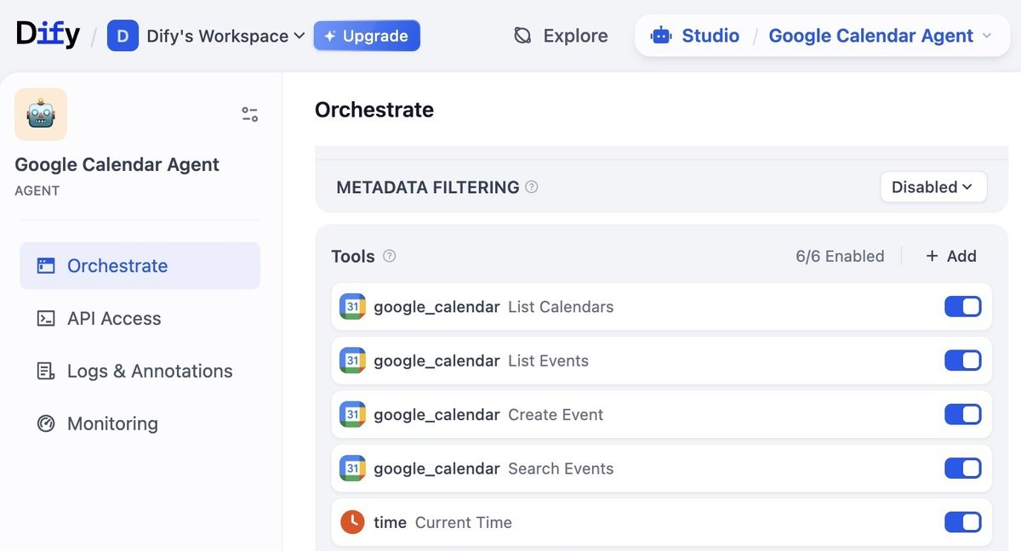Open the Metadata Filtering Disabled dropdown
This screenshot has width=1021, height=551.
tap(933, 187)
